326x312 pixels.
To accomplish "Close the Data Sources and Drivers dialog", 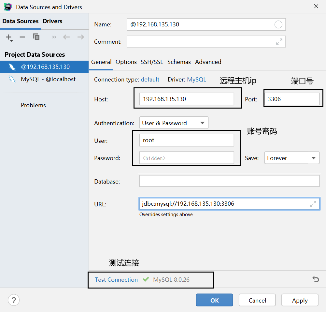I will [x=316, y=6].
